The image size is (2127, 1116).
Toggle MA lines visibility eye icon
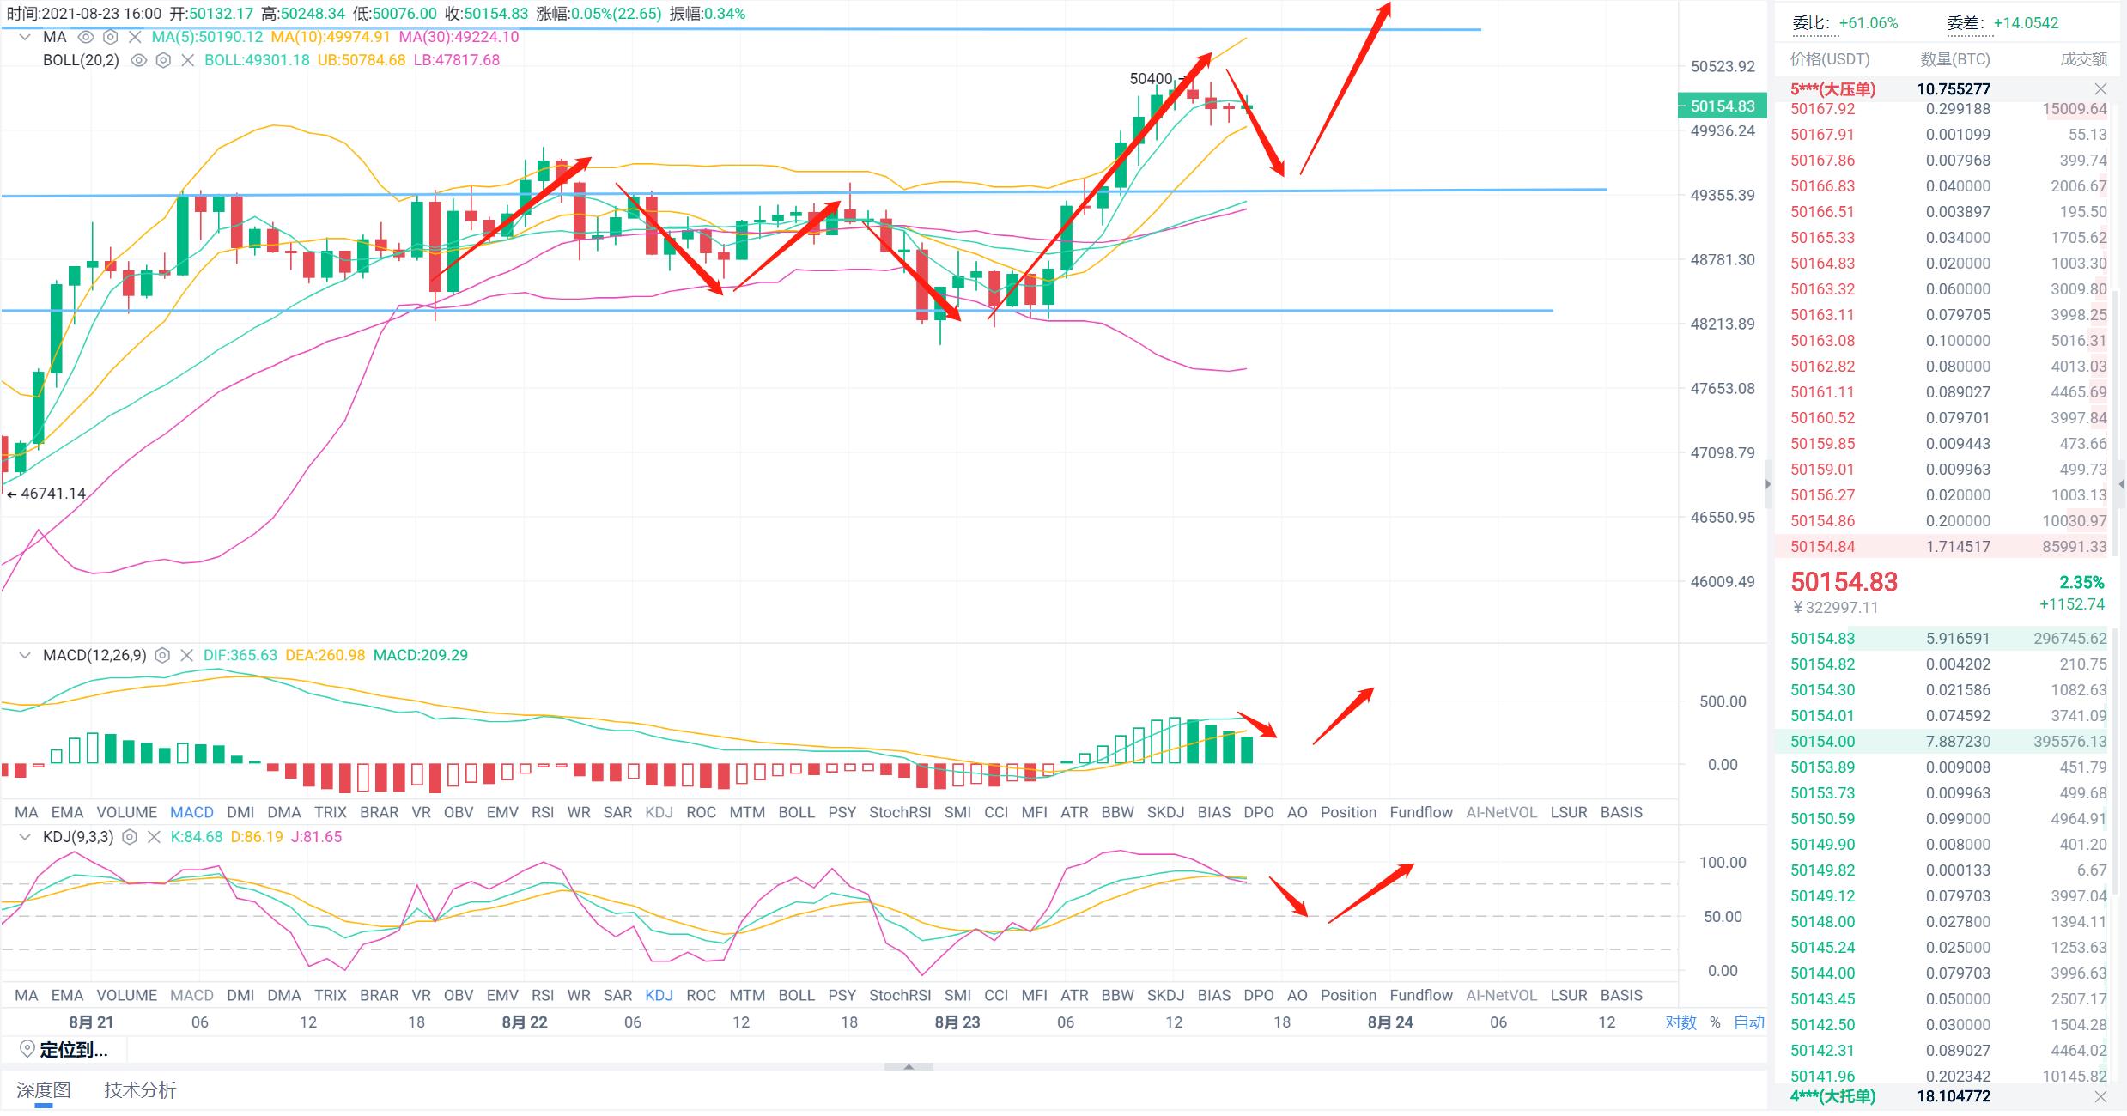pos(85,37)
